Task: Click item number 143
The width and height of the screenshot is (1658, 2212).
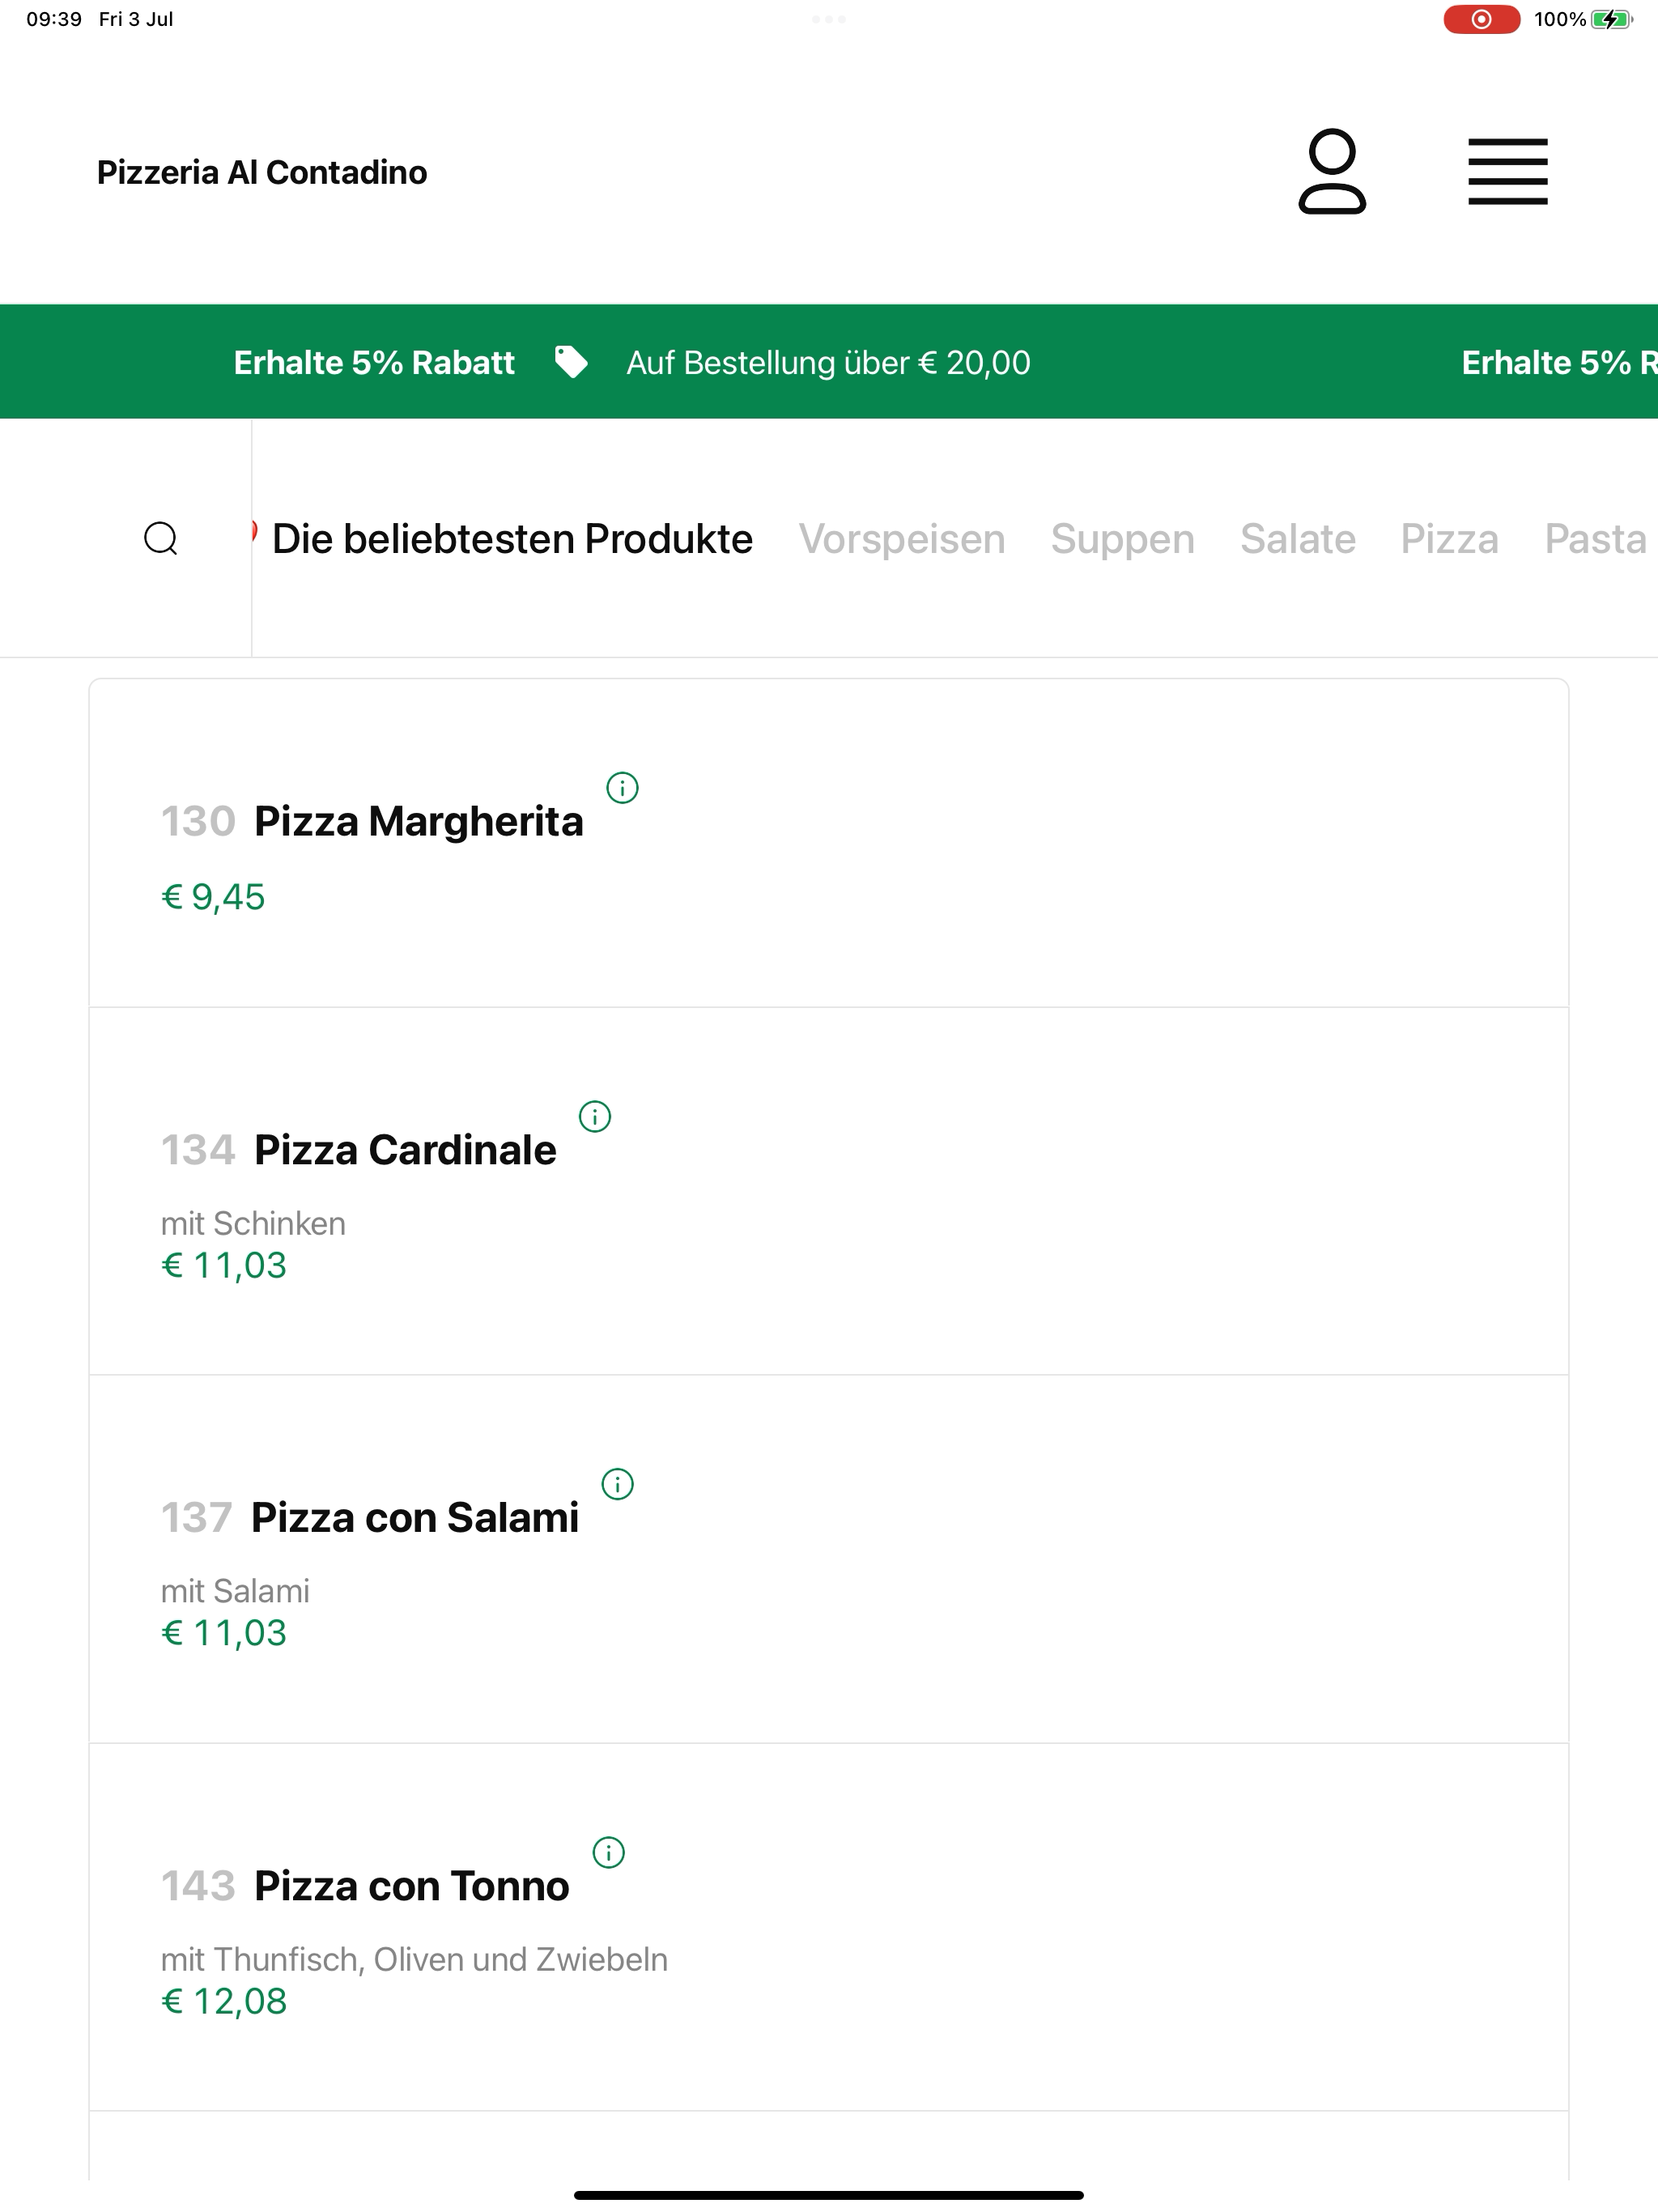Action: tap(198, 1886)
